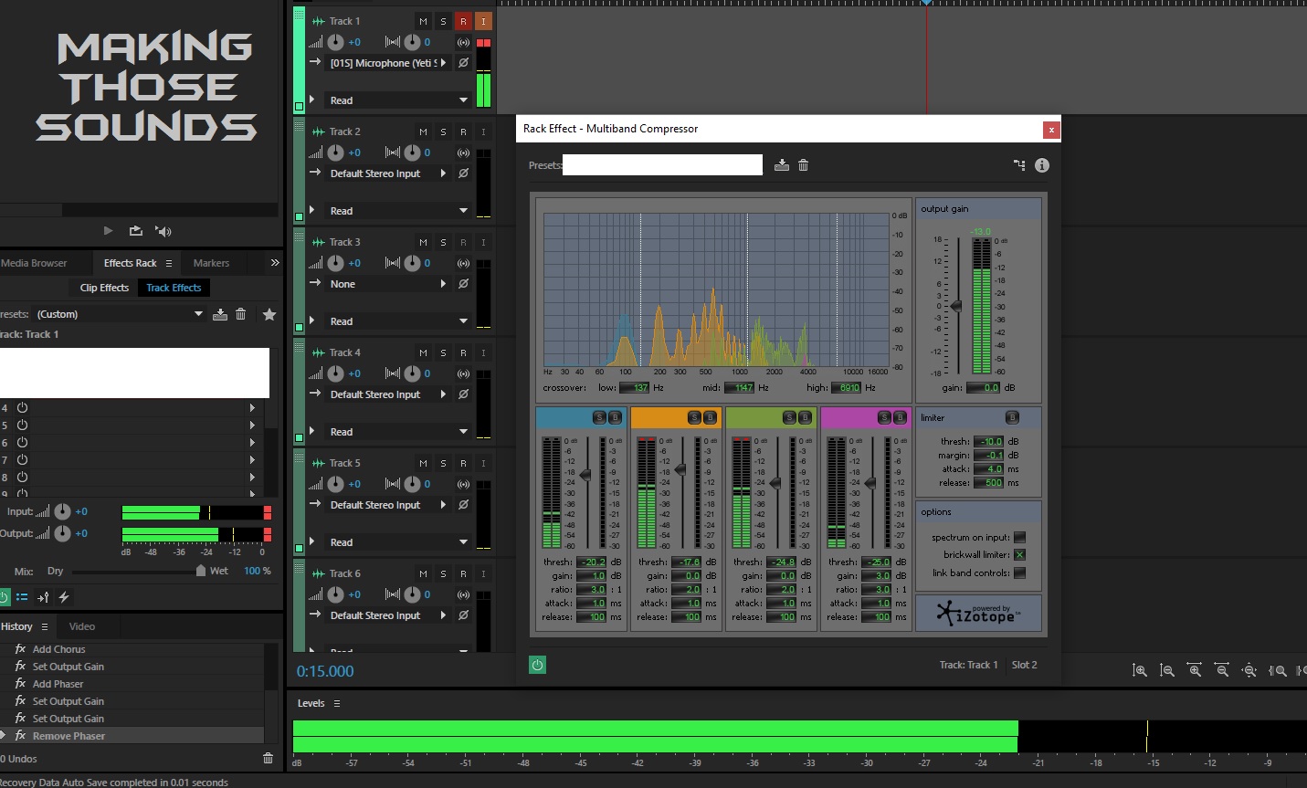This screenshot has width=1307, height=788.
Task: Open Effects Rack presets dropdown (Custom)
Action: pyautogui.click(x=118, y=314)
